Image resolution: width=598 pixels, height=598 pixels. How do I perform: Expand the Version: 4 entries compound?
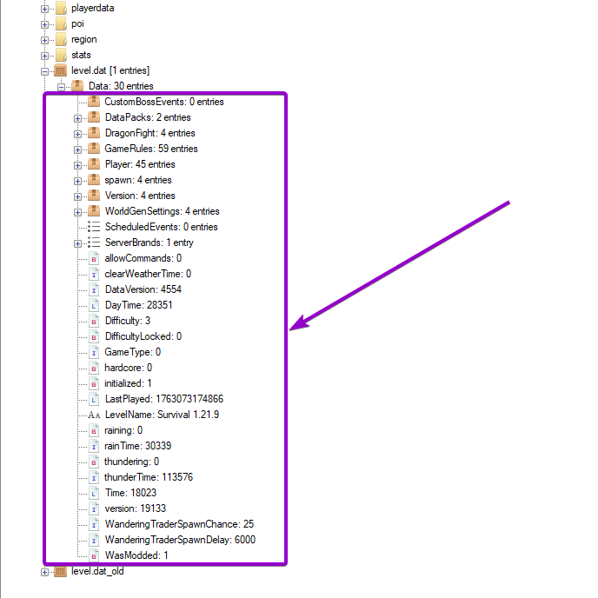click(x=77, y=196)
